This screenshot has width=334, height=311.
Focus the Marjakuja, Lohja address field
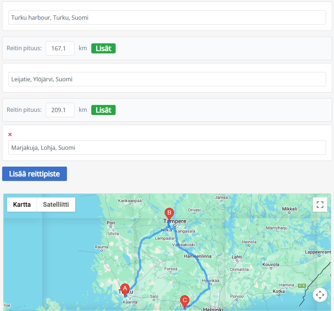click(167, 148)
